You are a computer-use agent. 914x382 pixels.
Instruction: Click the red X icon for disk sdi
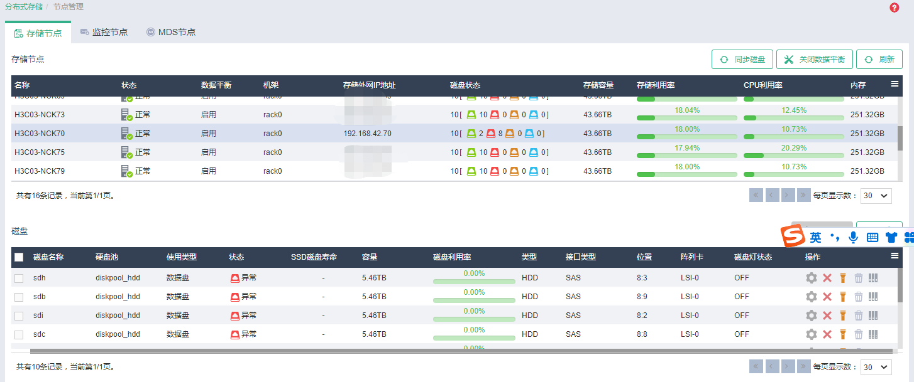pyautogui.click(x=827, y=316)
